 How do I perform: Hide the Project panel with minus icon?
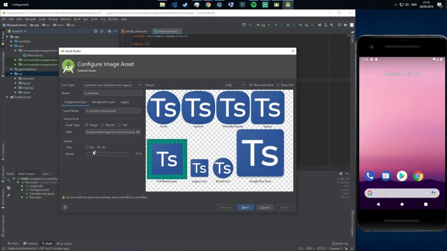click(115, 31)
